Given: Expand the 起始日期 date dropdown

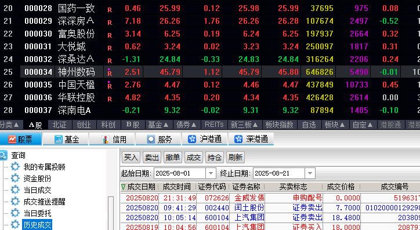Looking at the screenshot, I should click(211, 173).
